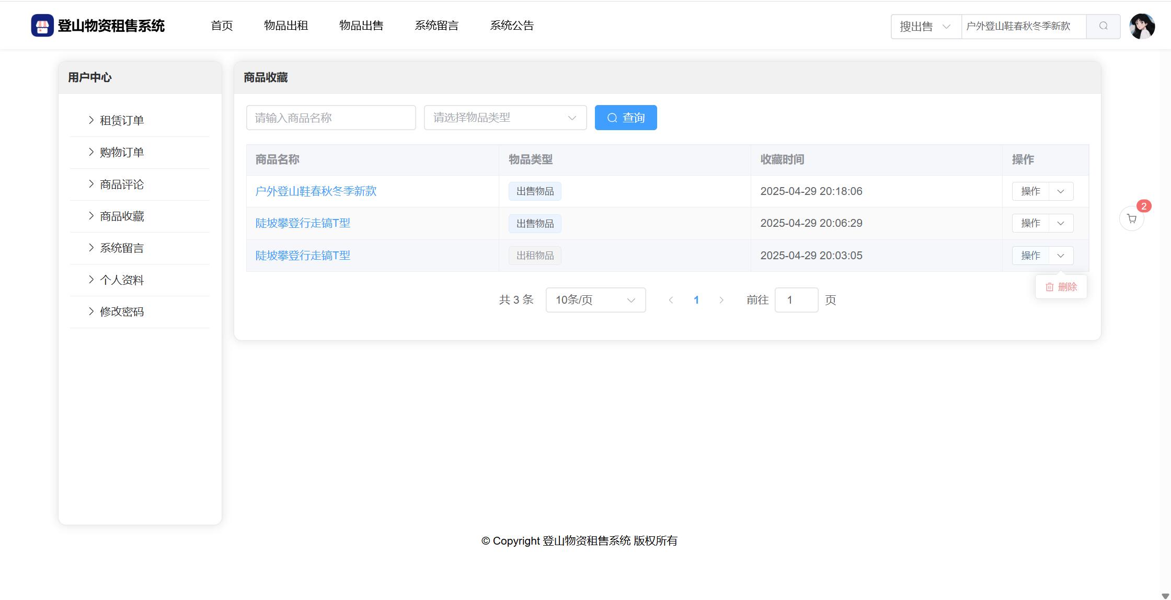Open the user avatar in the header
The image size is (1171, 600).
coord(1142,26)
